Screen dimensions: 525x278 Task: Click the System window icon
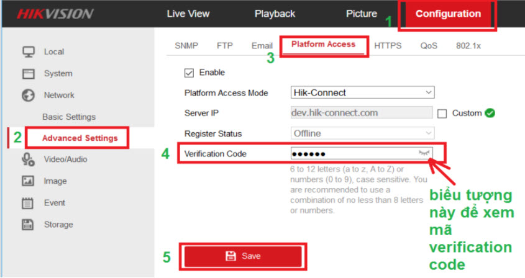[x=28, y=74]
